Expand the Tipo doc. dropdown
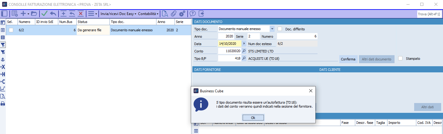 tap(272, 29)
